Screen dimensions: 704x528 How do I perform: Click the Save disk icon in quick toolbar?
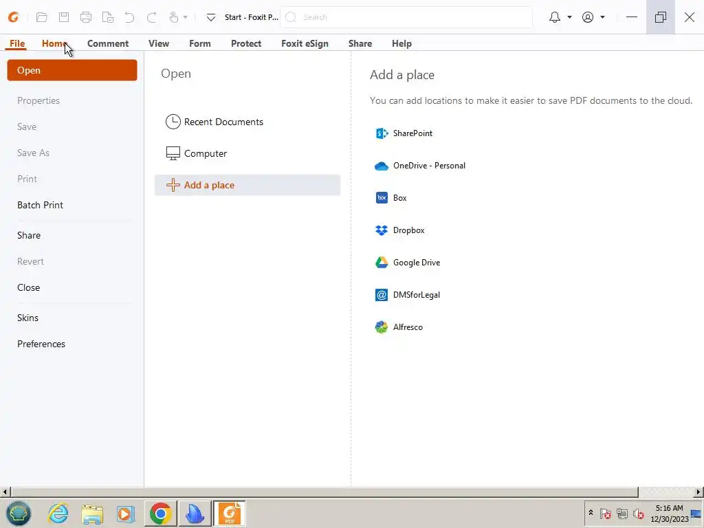pos(64,17)
